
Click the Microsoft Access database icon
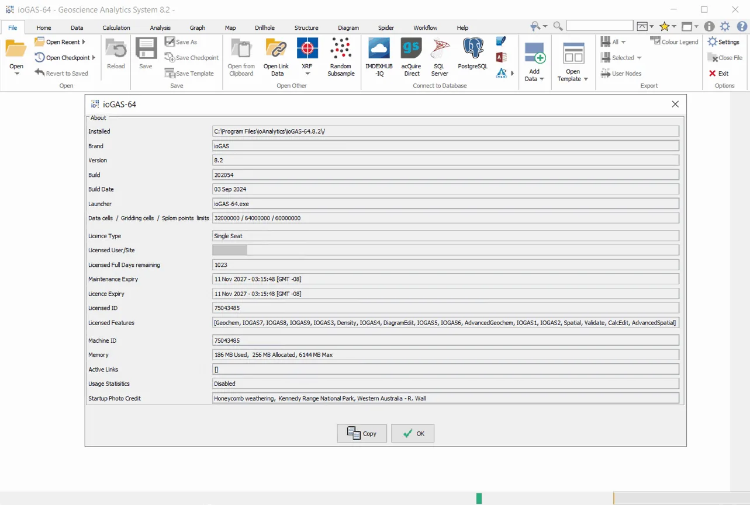(x=501, y=57)
